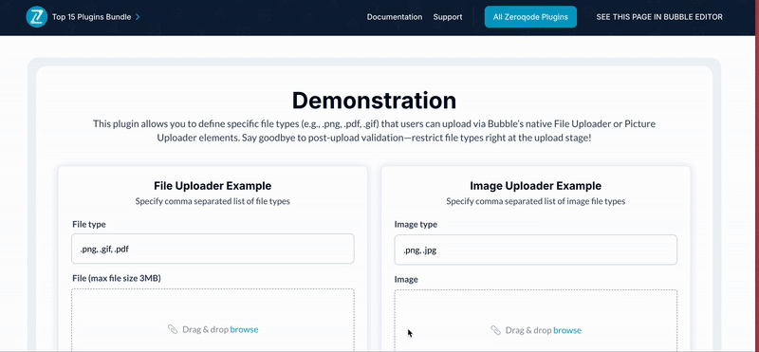Click the chevron next to Top 15 Plugins Bundle
759x352 pixels.
tap(138, 17)
